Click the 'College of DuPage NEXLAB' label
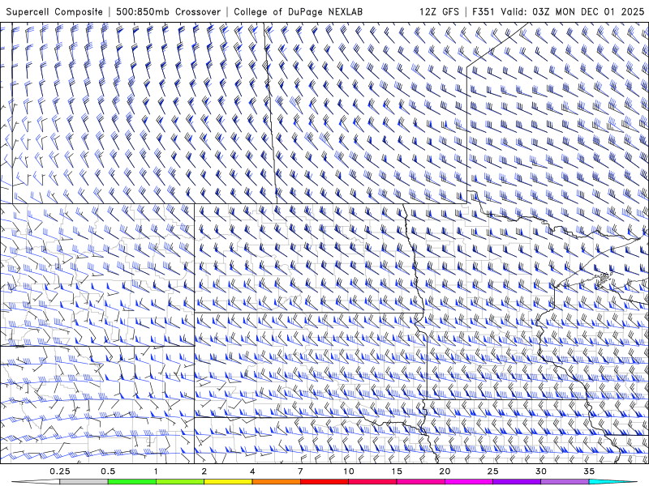Viewport: 649px width, 486px height. [298, 11]
